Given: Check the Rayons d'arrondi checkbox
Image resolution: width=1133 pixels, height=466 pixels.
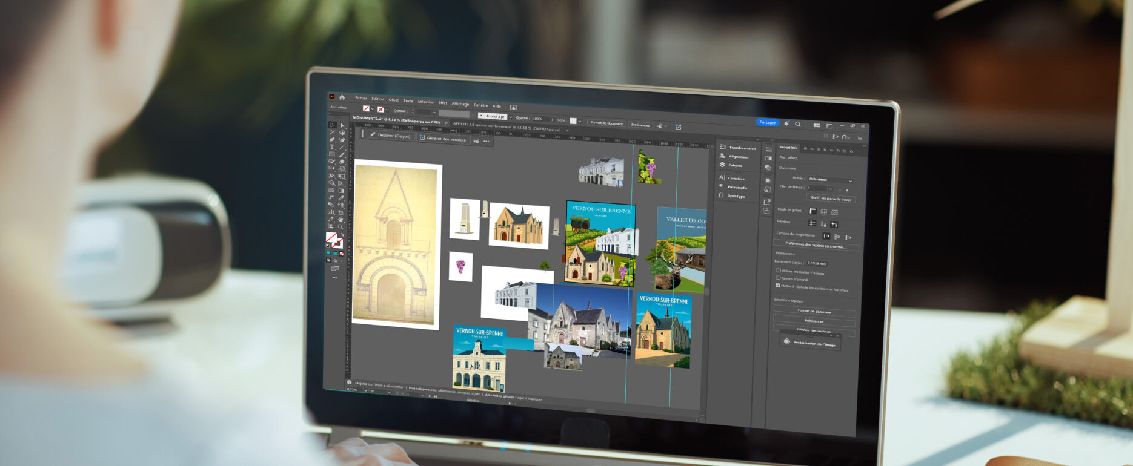Looking at the screenshot, I should [778, 278].
